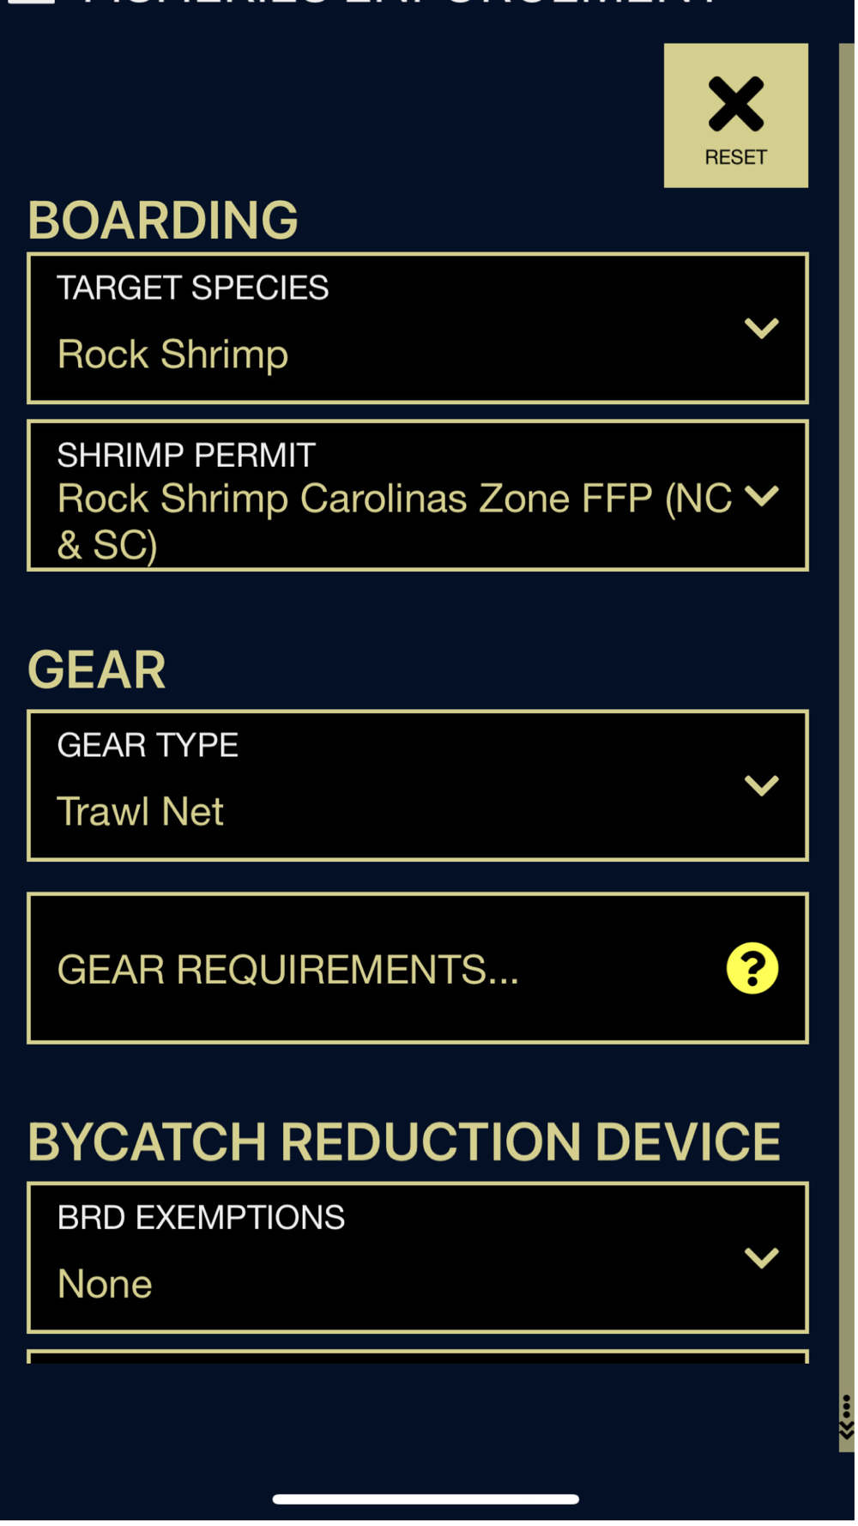Click the chevron beside Shrimp Permit
The image size is (858, 1526).
tap(763, 497)
